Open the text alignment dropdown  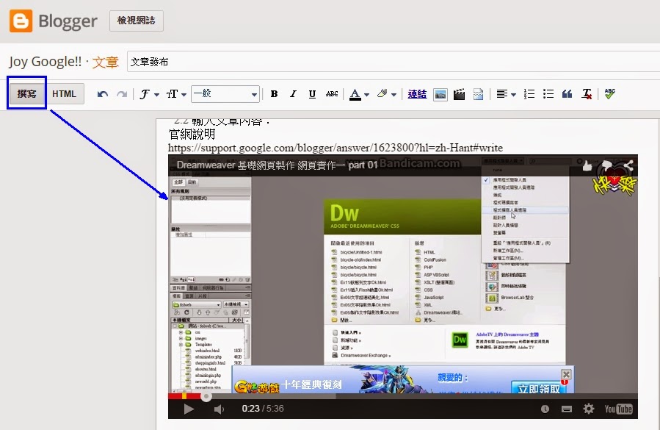click(x=506, y=94)
